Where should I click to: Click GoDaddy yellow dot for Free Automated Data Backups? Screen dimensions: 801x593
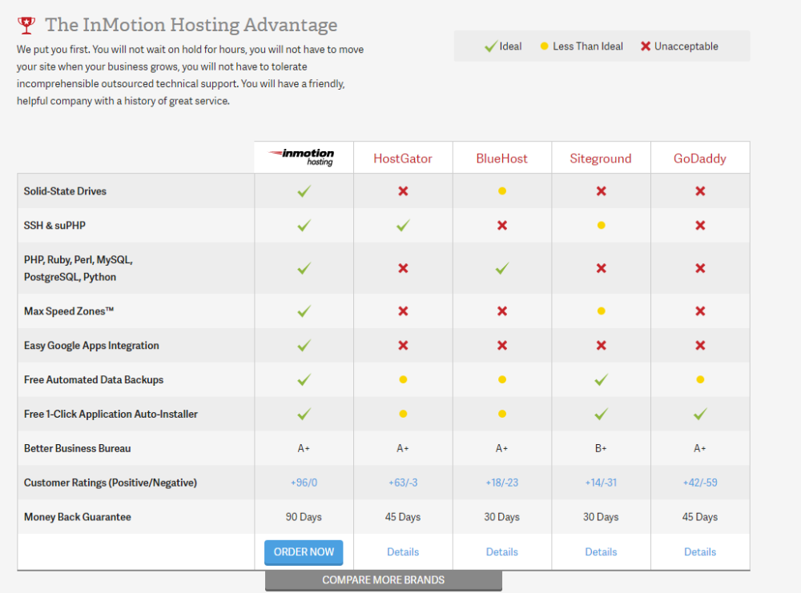click(x=700, y=379)
